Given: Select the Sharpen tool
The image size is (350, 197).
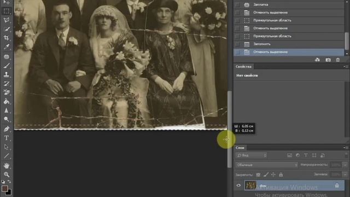Looking at the screenshot, I should (7, 110).
